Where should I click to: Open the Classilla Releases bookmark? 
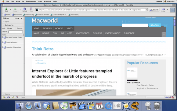tap(42, 15)
